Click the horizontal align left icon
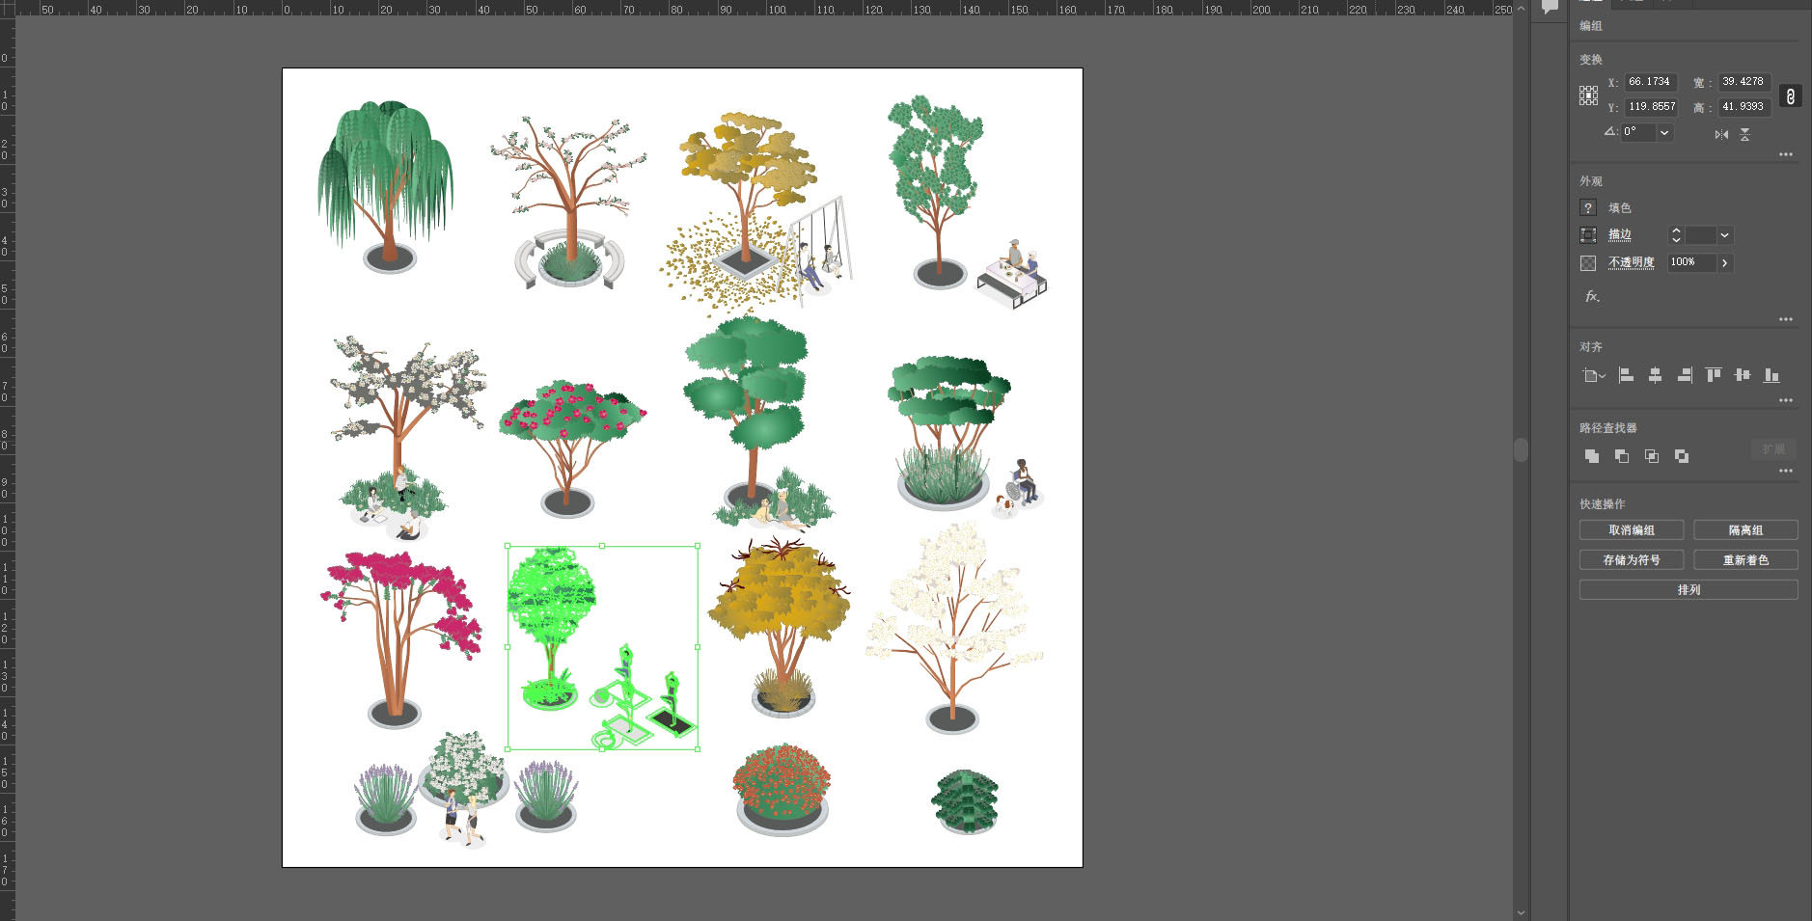Image resolution: width=1812 pixels, height=921 pixels. [1626, 375]
